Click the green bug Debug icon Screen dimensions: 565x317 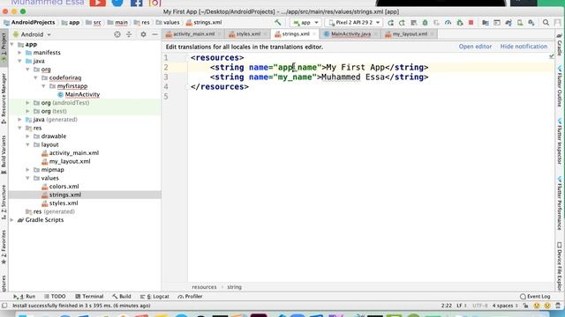tap(426, 23)
